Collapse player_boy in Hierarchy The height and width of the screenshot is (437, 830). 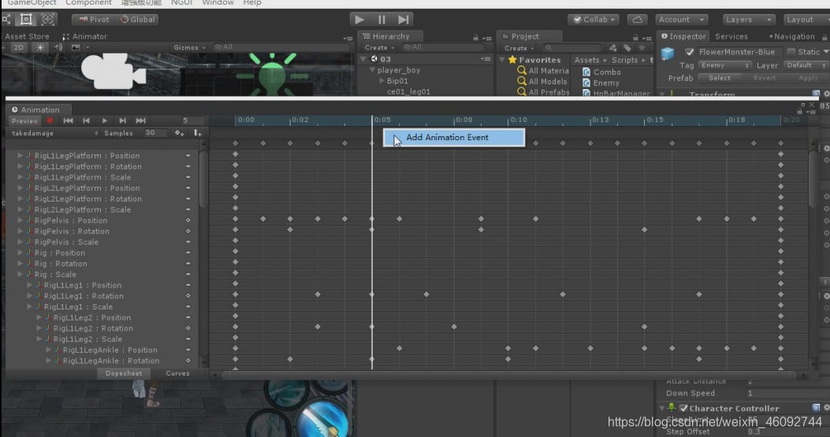click(373, 70)
